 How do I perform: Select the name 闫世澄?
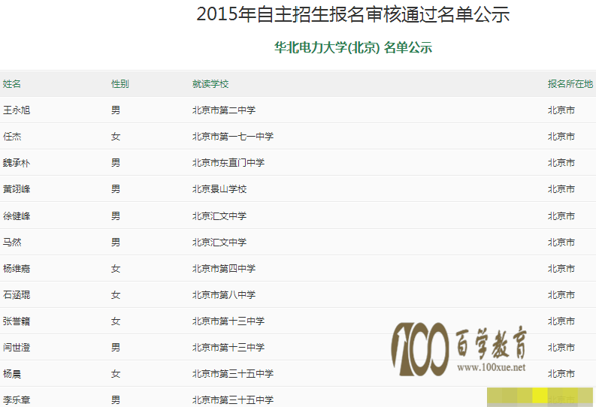coord(17,348)
